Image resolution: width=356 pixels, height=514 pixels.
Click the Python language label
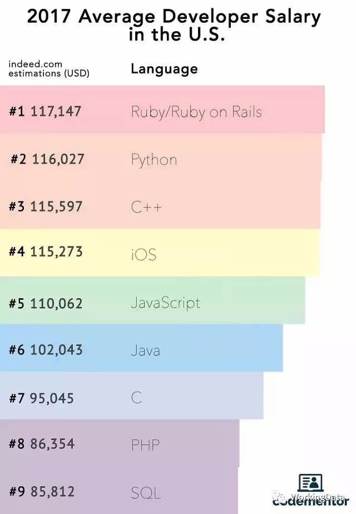pos(154,160)
